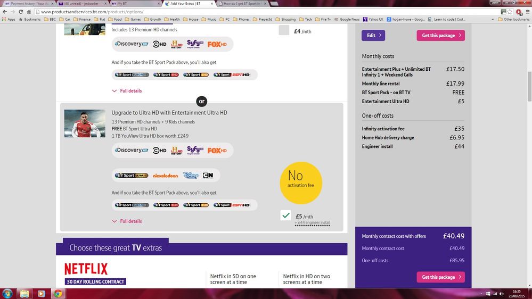Click the £44 engineer install note

312,223
